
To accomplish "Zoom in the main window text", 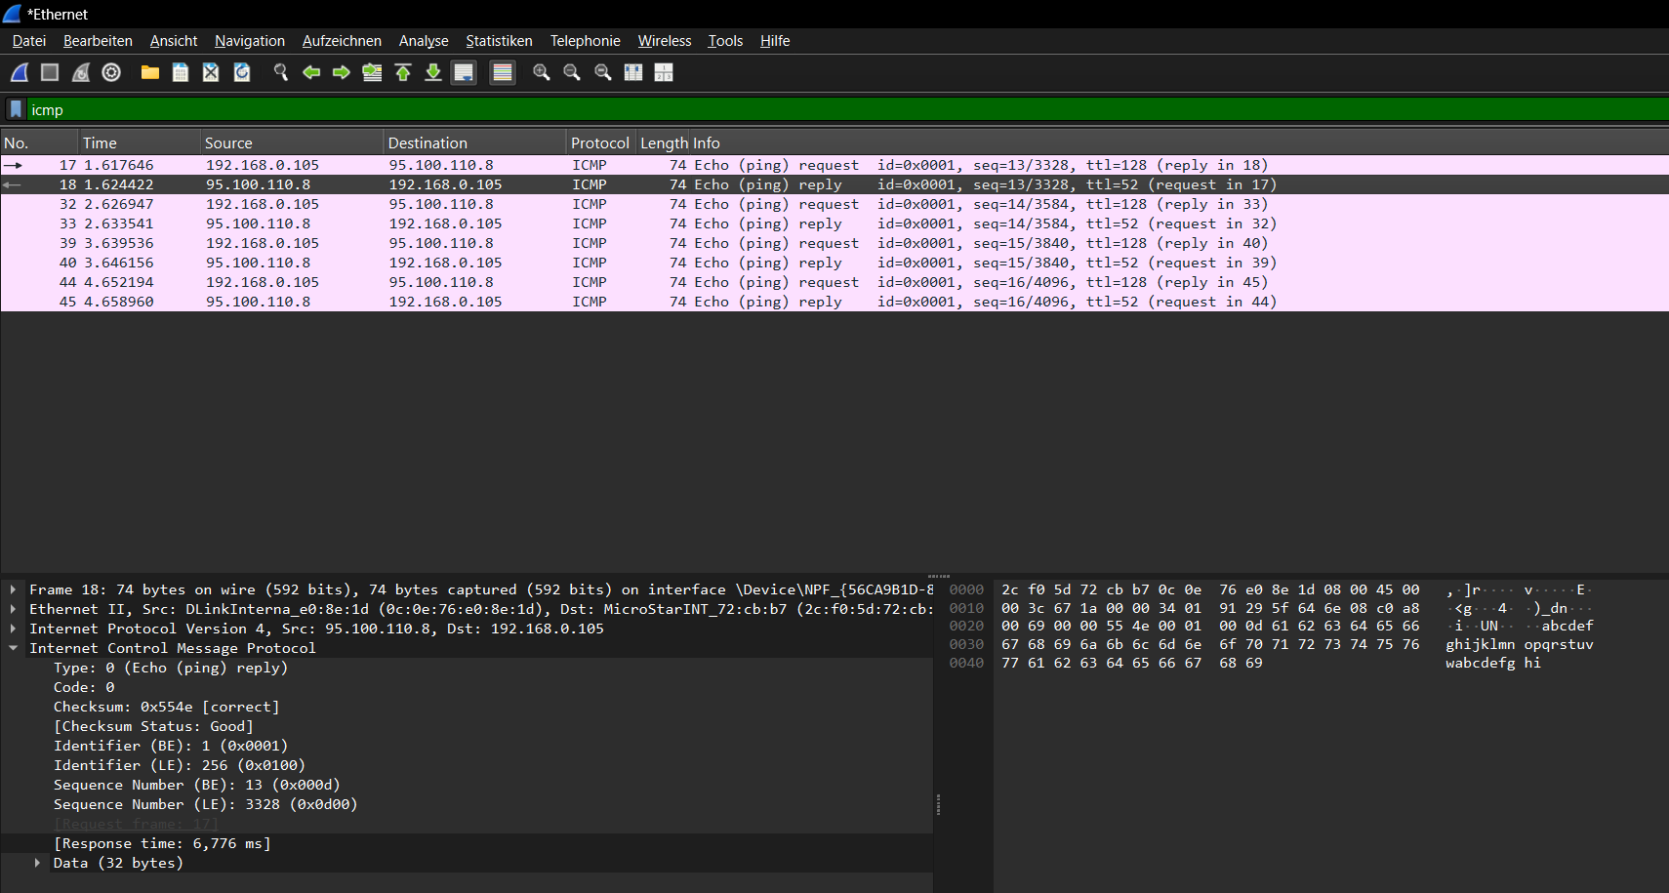I will 542,72.
